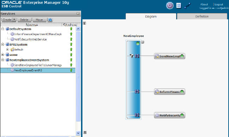The image size is (229, 137).
Task: Click the refresh icon beside Move button
Action: (50, 20)
